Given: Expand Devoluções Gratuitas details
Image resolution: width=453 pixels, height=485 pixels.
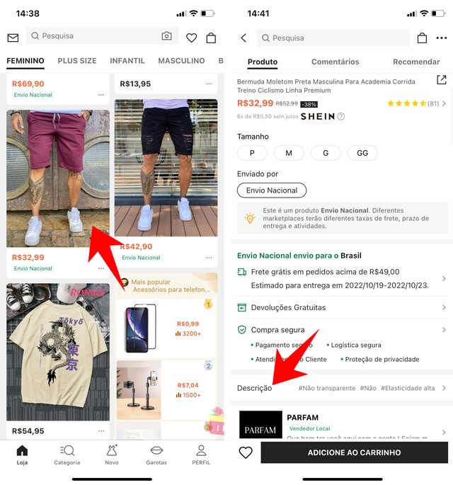Looking at the screenshot, I should tap(342, 307).
